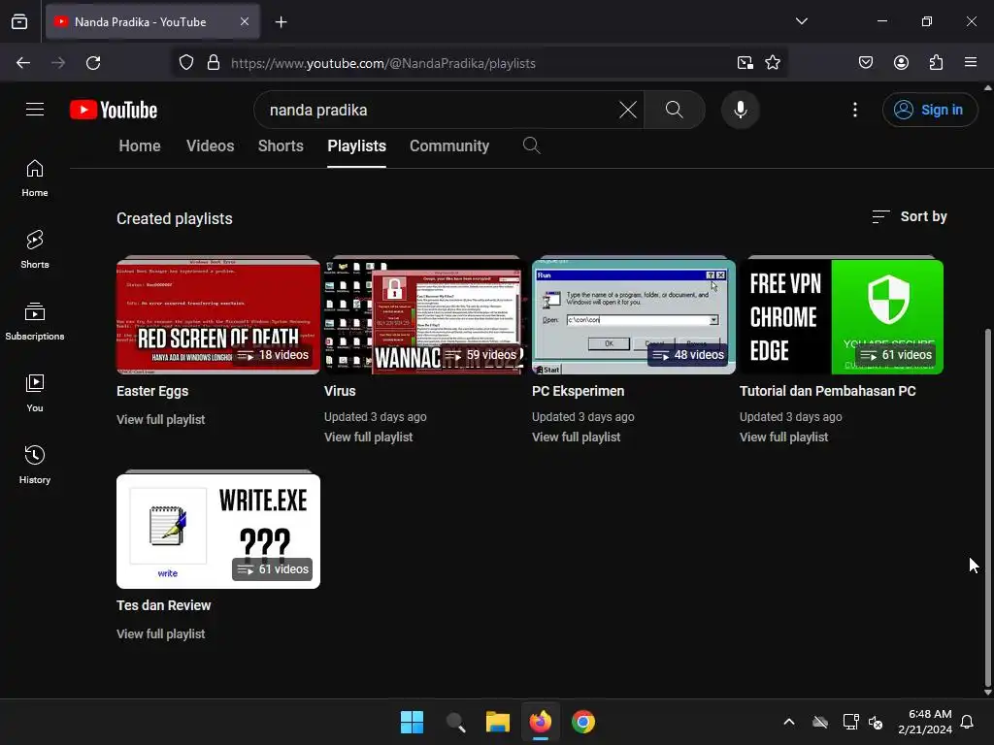This screenshot has height=745, width=994.
Task: Open Firefox View icon
Action: pos(19,21)
